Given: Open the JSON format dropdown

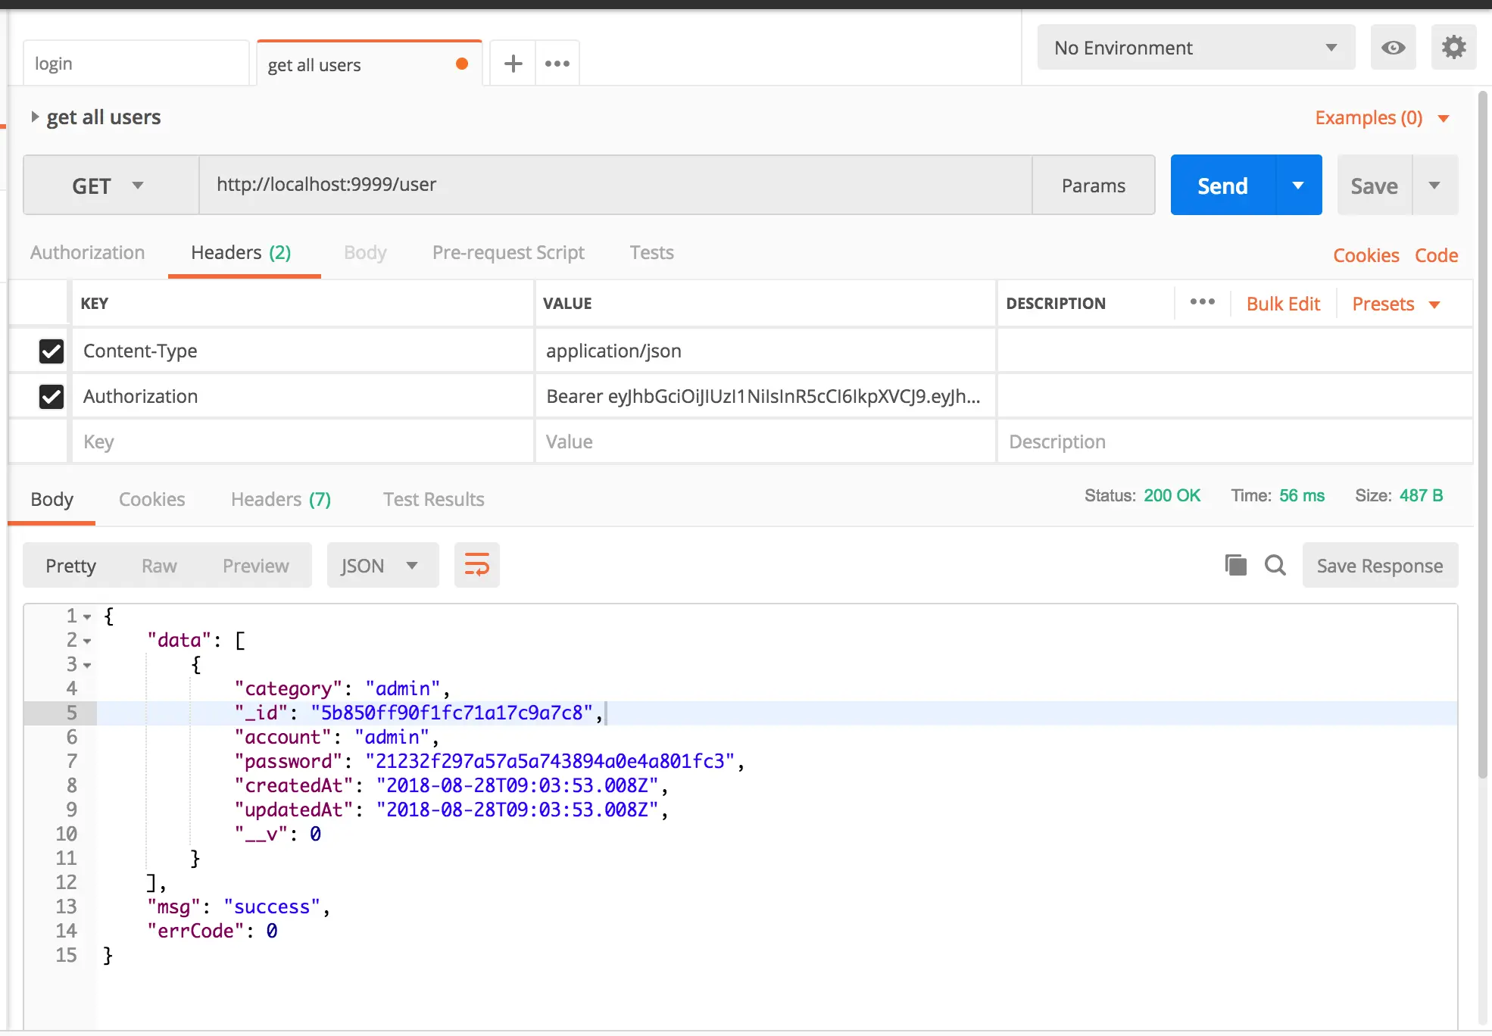Looking at the screenshot, I should pyautogui.click(x=382, y=566).
